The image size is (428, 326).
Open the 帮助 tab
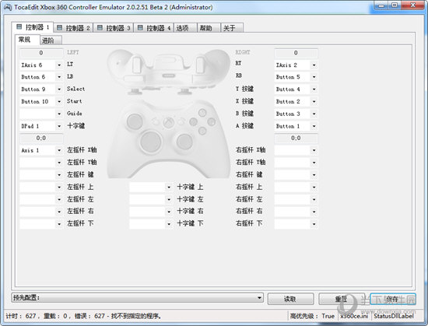(209, 28)
